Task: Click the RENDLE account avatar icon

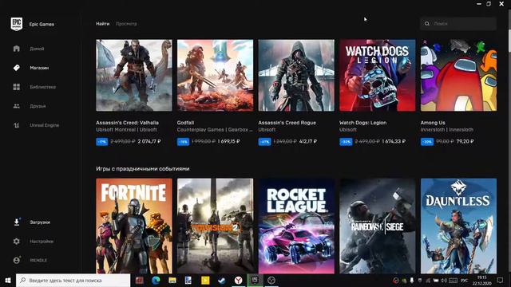Action: click(16, 261)
